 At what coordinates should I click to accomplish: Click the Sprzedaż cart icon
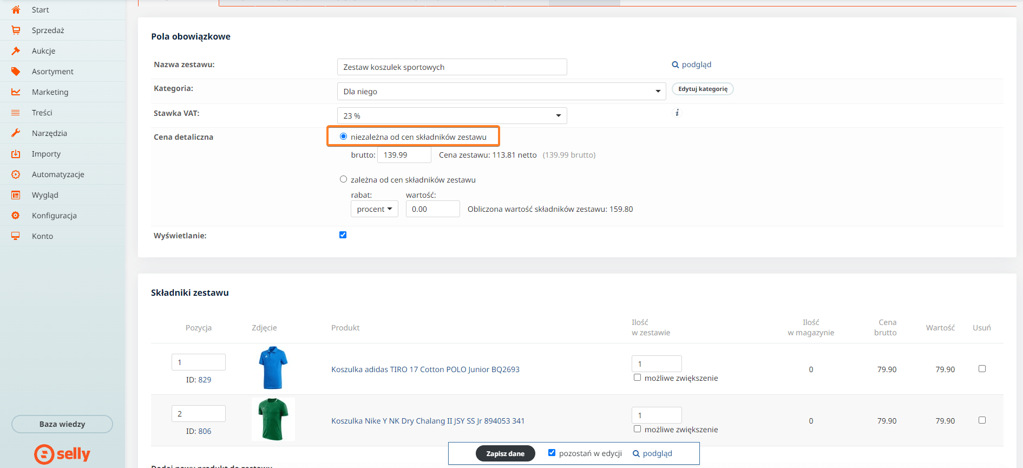(16, 30)
